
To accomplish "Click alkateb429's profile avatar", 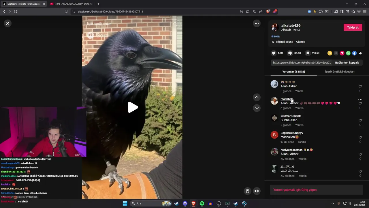I will click(x=274, y=27).
